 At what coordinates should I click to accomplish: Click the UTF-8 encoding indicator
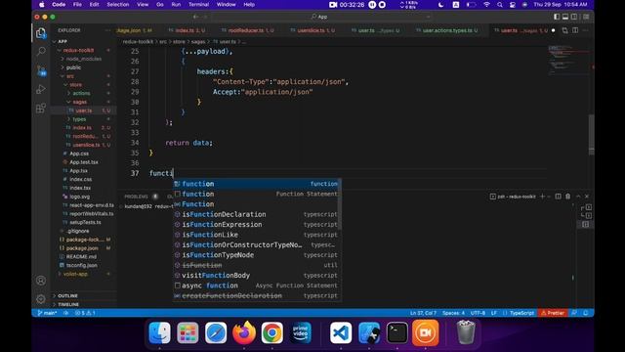478,313
